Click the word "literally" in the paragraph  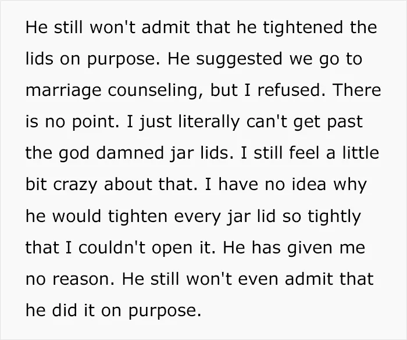[209, 122]
